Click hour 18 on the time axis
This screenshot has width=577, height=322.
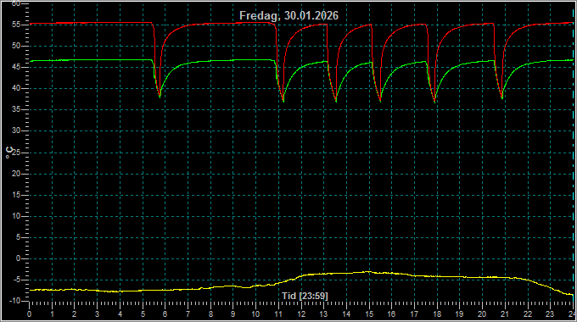437,314
